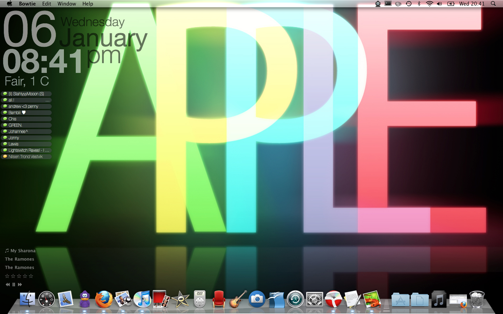Click the Wed 20:41 clock in menu bar

coord(472,3)
